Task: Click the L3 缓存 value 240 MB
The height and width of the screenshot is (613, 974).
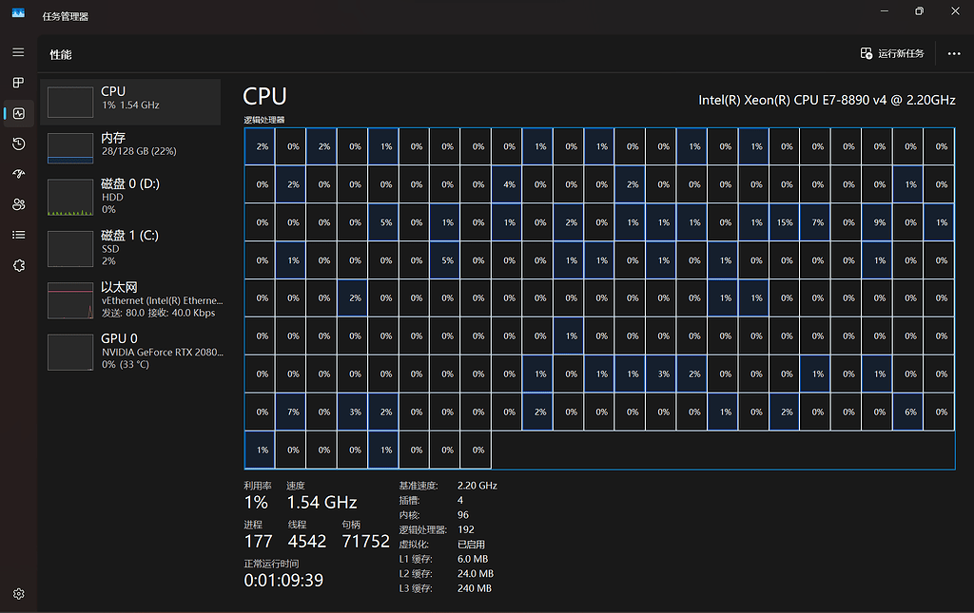Action: [x=475, y=588]
